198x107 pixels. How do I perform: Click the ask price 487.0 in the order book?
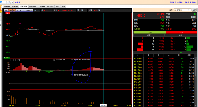[172, 50]
